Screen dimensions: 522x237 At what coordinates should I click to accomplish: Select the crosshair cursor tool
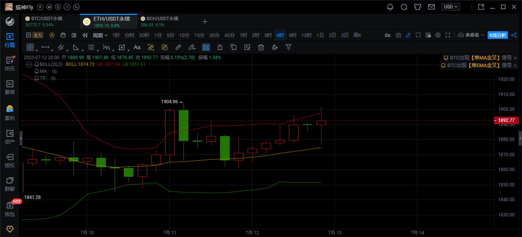(30, 47)
